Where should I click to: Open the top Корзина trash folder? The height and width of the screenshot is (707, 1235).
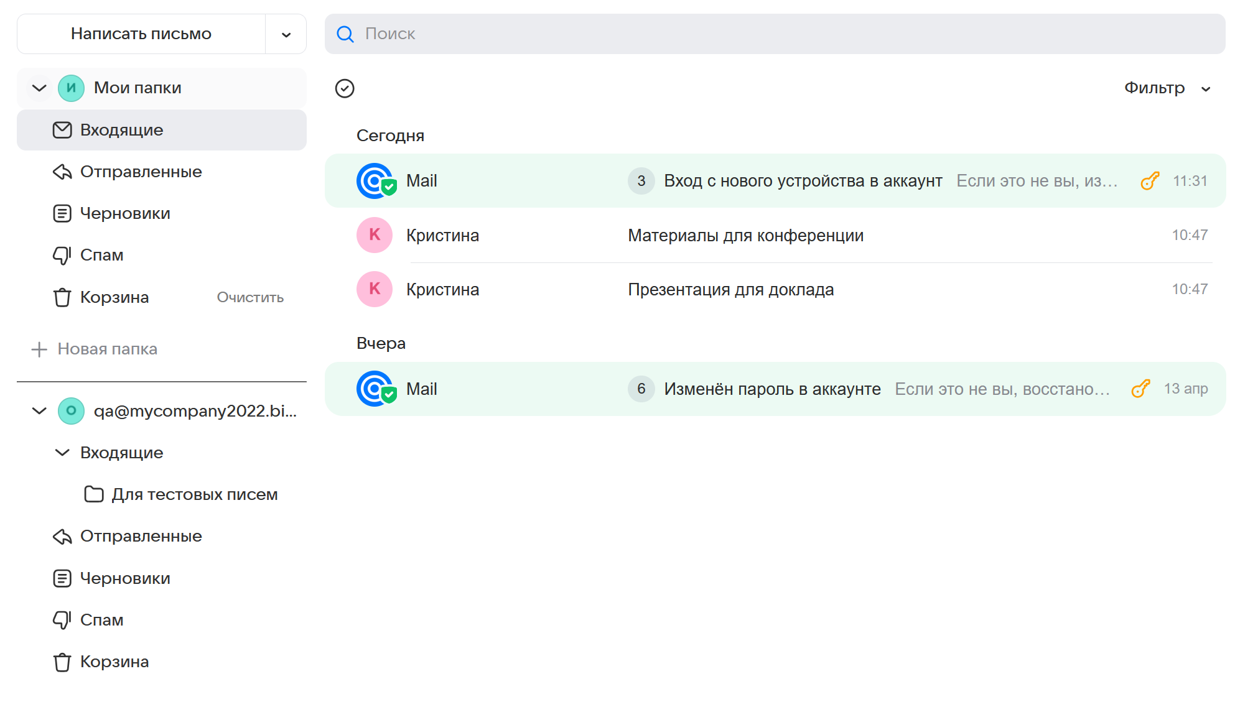tap(114, 297)
